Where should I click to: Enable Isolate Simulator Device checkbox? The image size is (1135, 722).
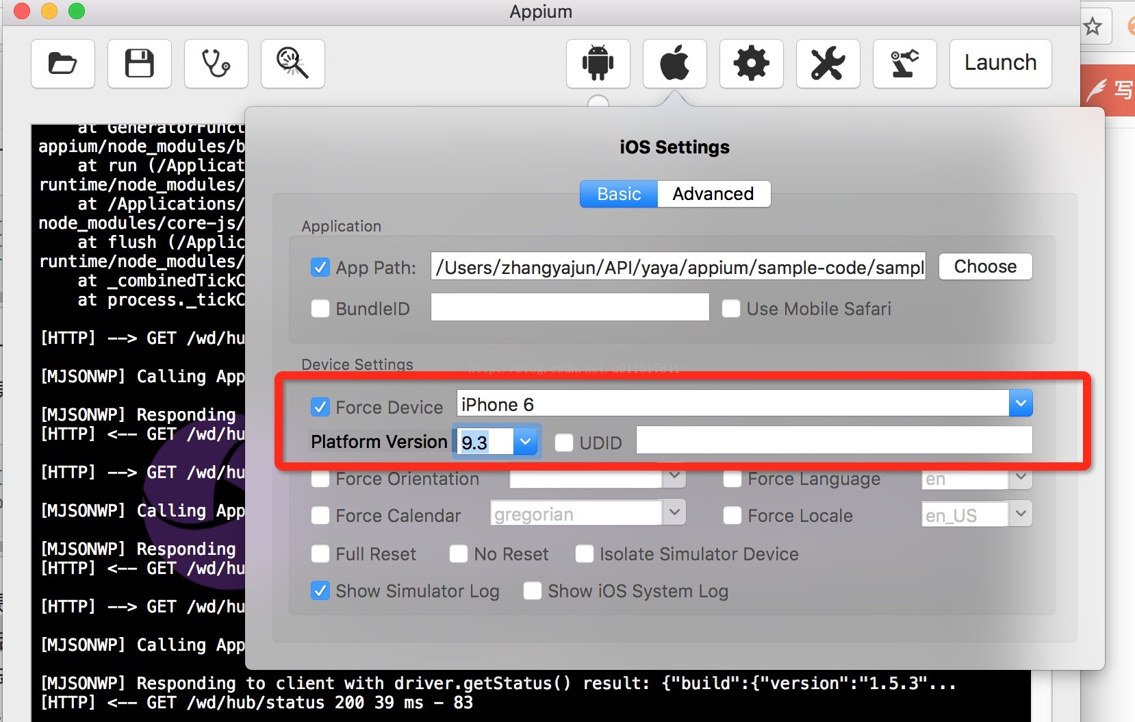click(x=585, y=553)
